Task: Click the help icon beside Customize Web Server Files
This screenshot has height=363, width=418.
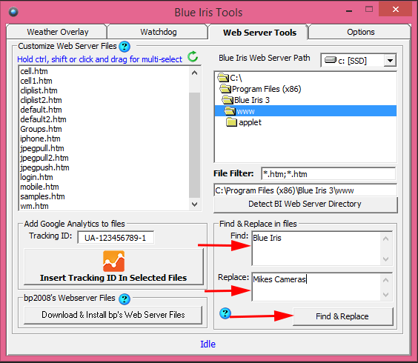Action: click(125, 47)
